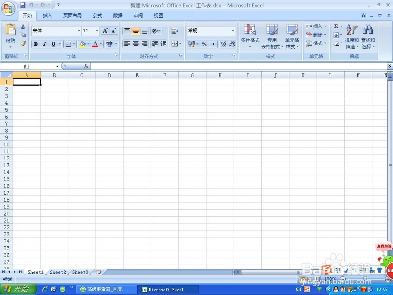The height and width of the screenshot is (295, 393).
Task: Switch to the 数据 ribbon tab
Action: pos(118,16)
